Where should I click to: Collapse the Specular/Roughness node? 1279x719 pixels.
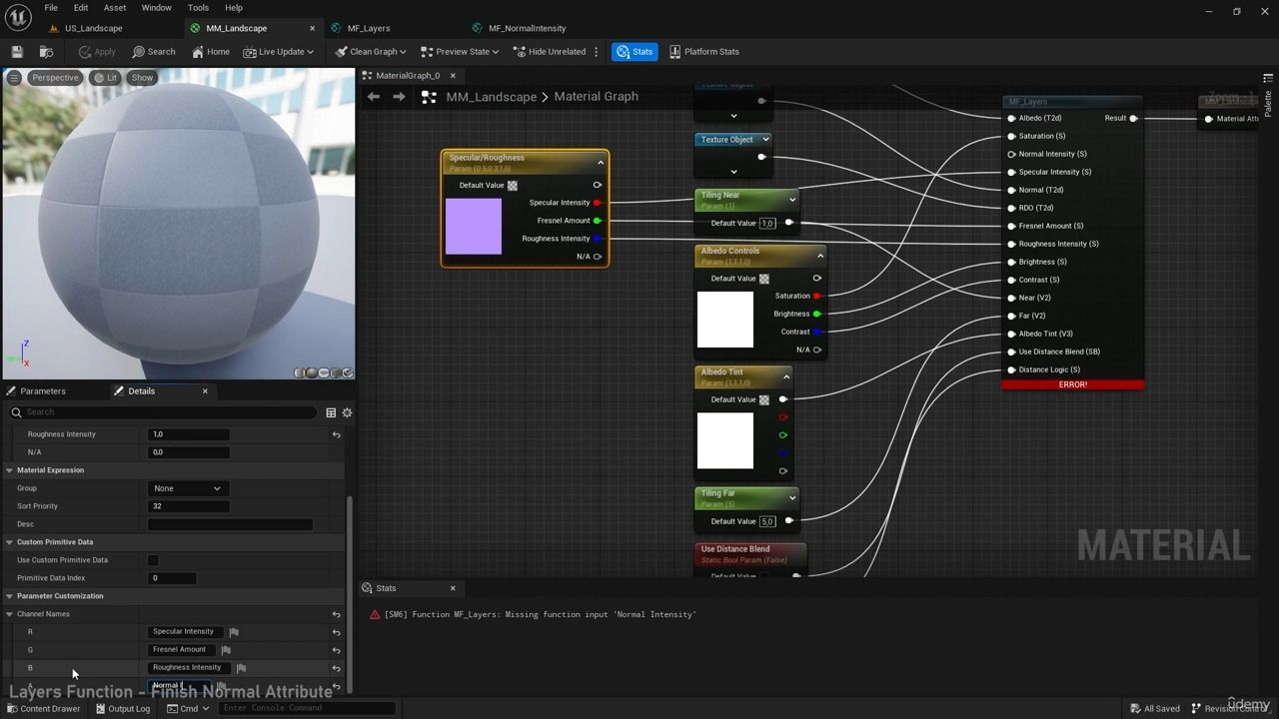coord(601,162)
